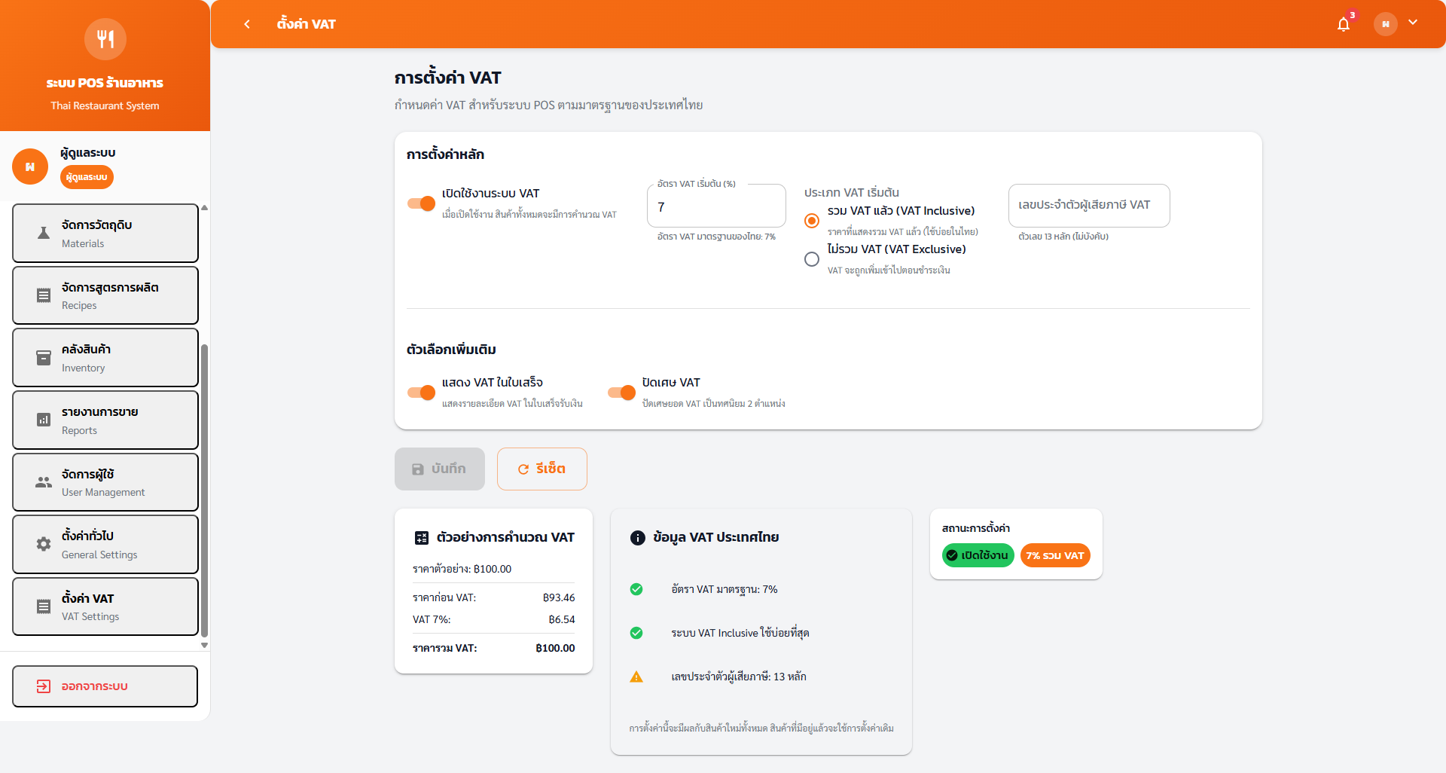Click the General Settings gear icon
The image size is (1446, 773).
[x=44, y=544]
